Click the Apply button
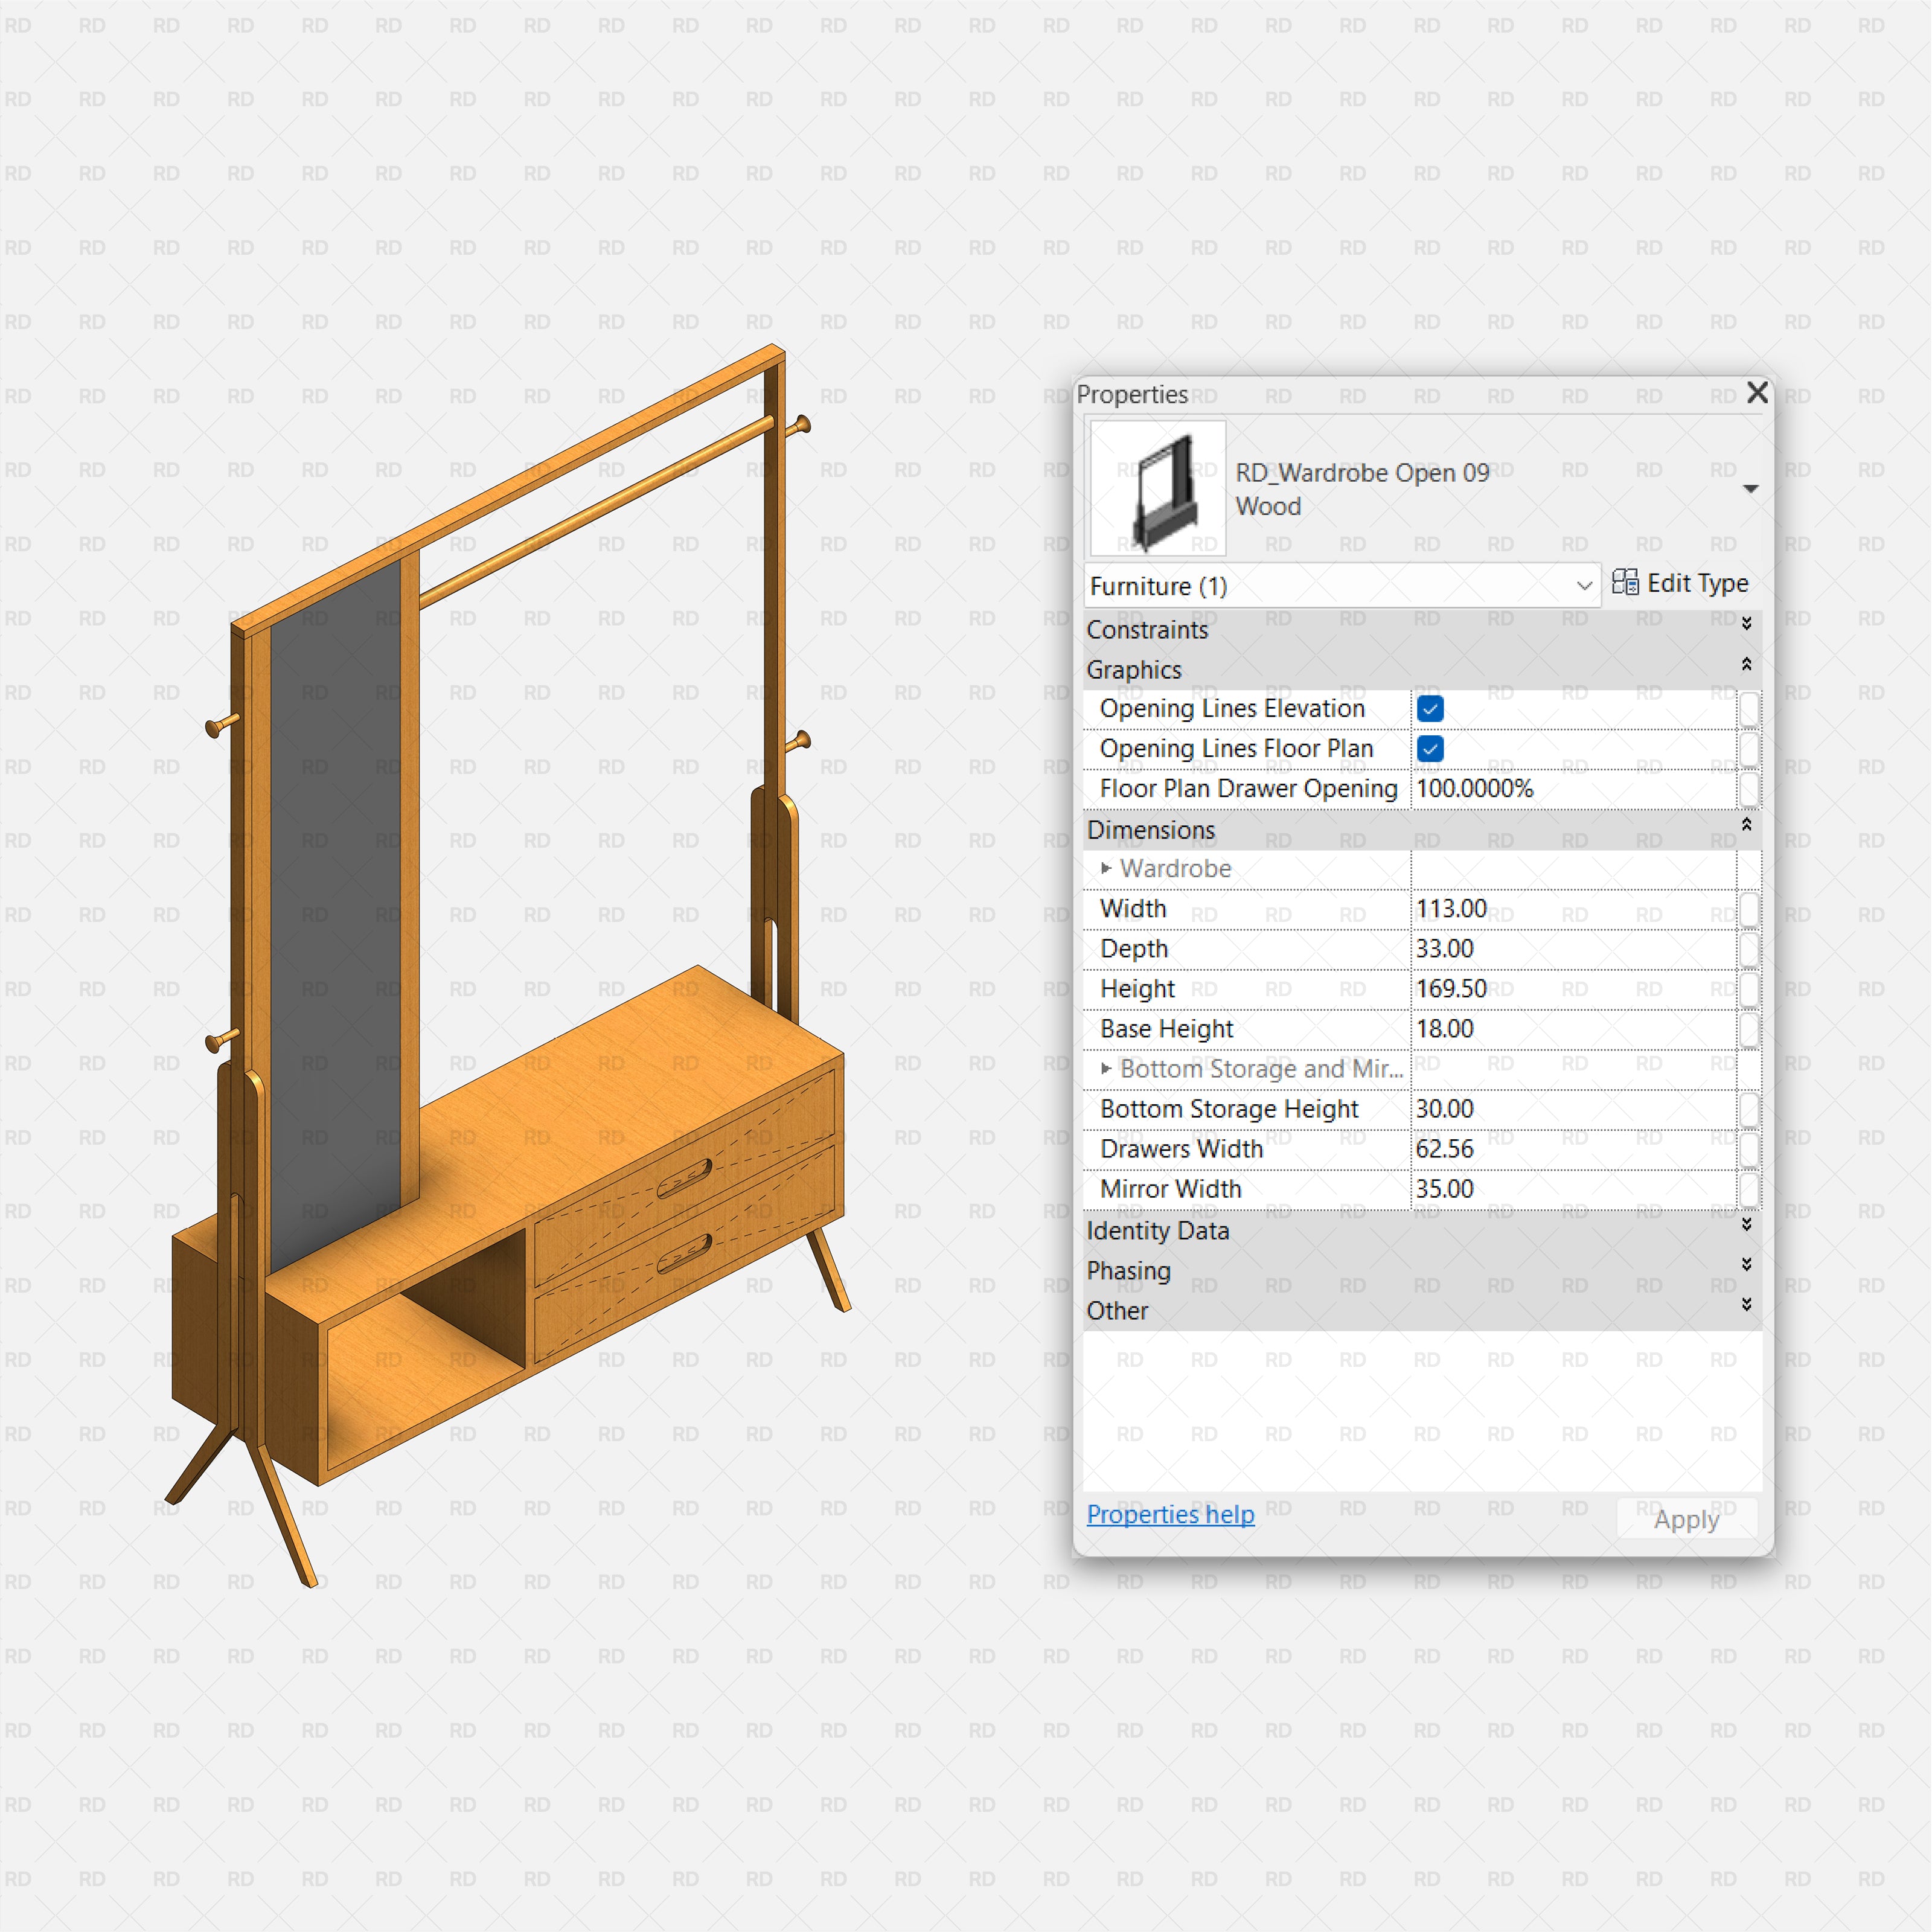Screen dimensions: 1932x1932 (1686, 1518)
